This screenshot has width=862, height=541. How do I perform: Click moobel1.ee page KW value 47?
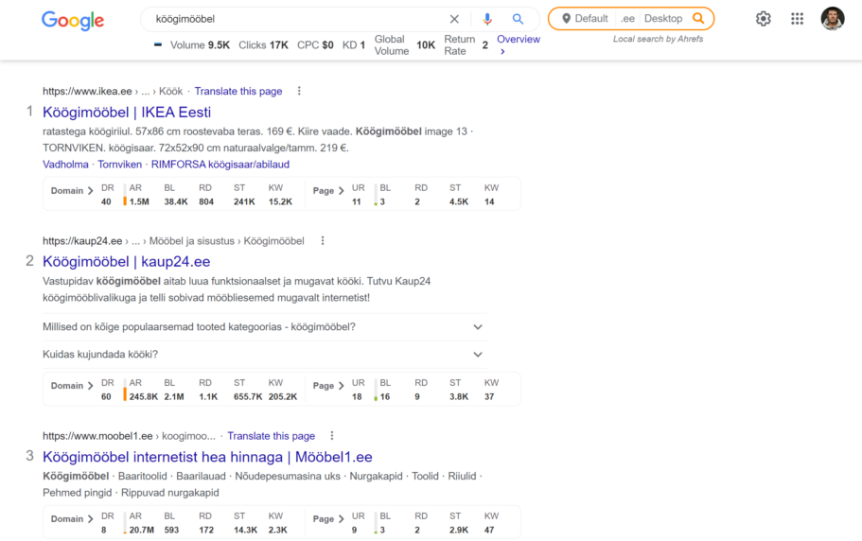489,530
